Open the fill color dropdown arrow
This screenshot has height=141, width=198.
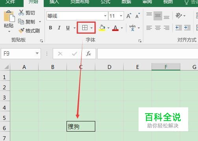click(108, 28)
